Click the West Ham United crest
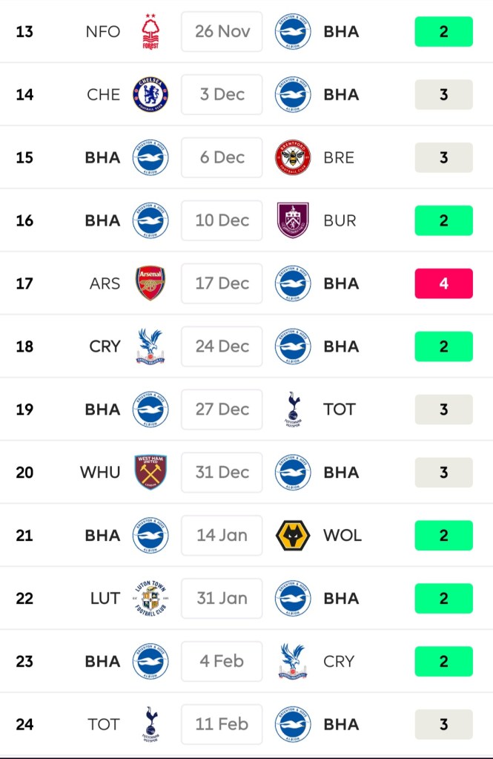 click(150, 472)
